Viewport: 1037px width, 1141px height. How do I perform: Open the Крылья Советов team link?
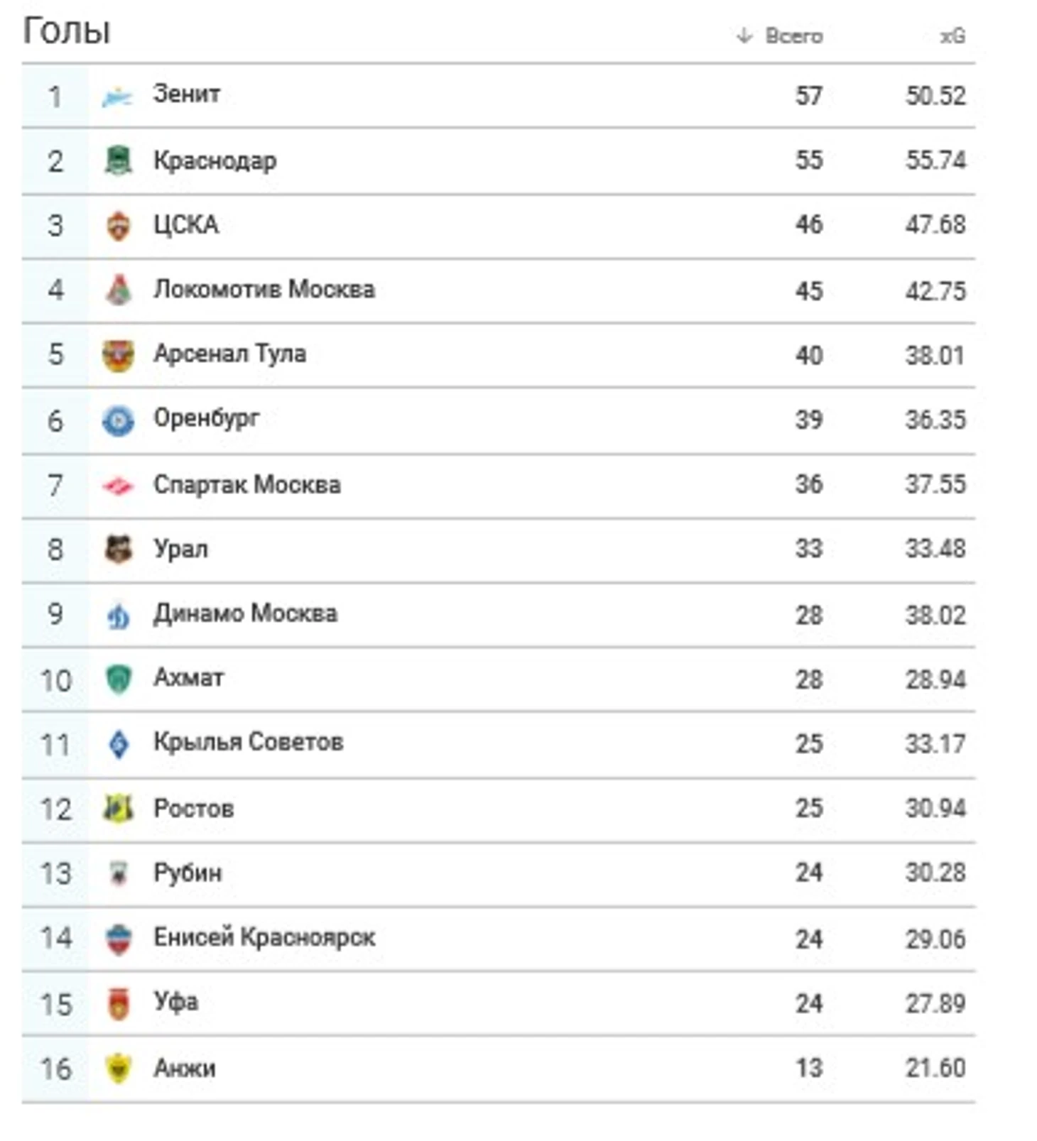[x=249, y=742]
